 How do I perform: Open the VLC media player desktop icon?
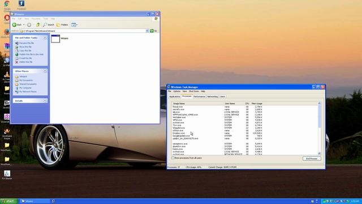[x=7, y=77]
